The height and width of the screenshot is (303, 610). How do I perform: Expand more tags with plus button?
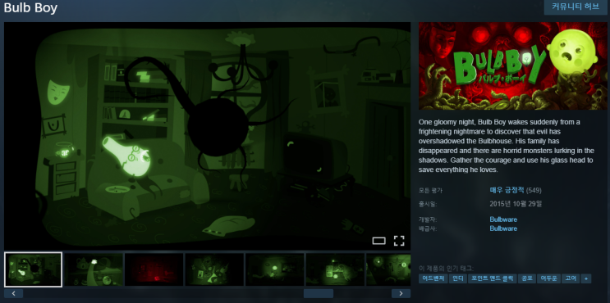point(586,278)
